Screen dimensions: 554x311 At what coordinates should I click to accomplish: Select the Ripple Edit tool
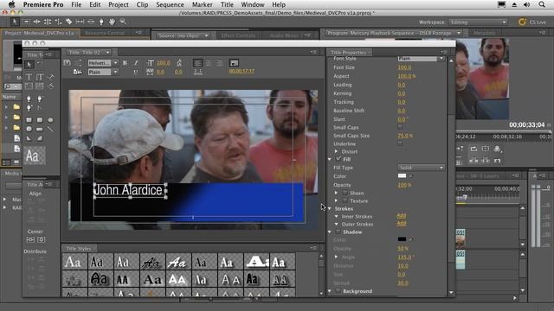[36, 22]
